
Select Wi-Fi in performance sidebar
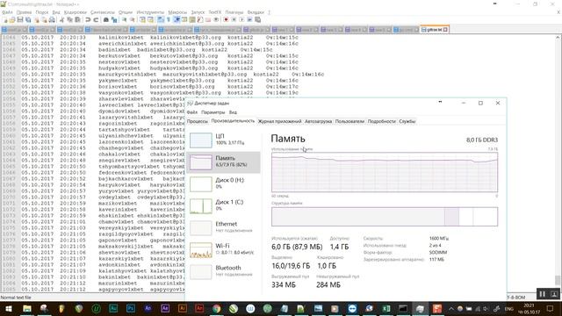pos(223,249)
